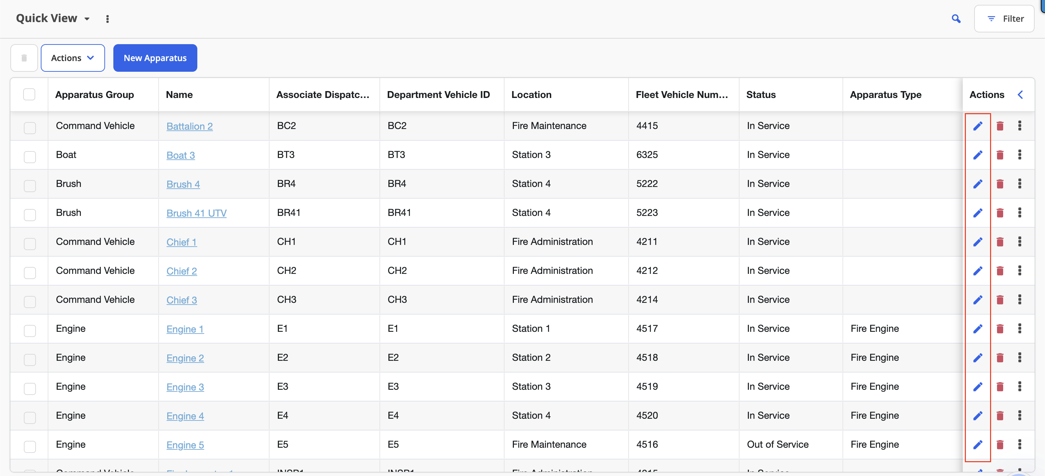
Task: Open the Filter button
Action: pyautogui.click(x=1004, y=19)
